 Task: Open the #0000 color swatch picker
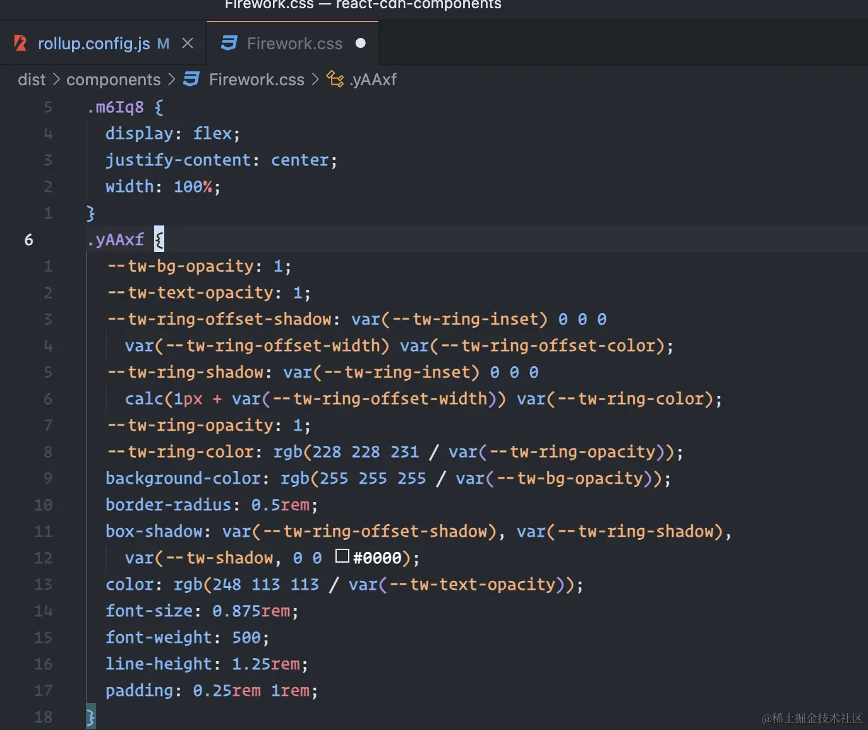(x=342, y=556)
